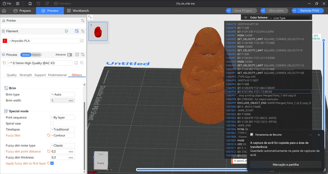Add a new filament
This screenshot has width=328, height=174.
click(x=67, y=31)
